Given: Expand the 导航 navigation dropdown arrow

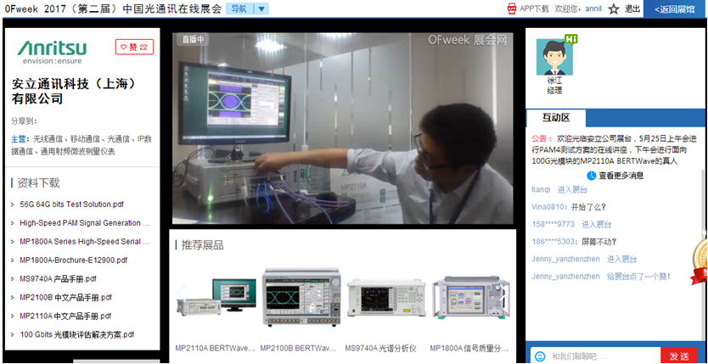Looking at the screenshot, I should click(x=261, y=9).
